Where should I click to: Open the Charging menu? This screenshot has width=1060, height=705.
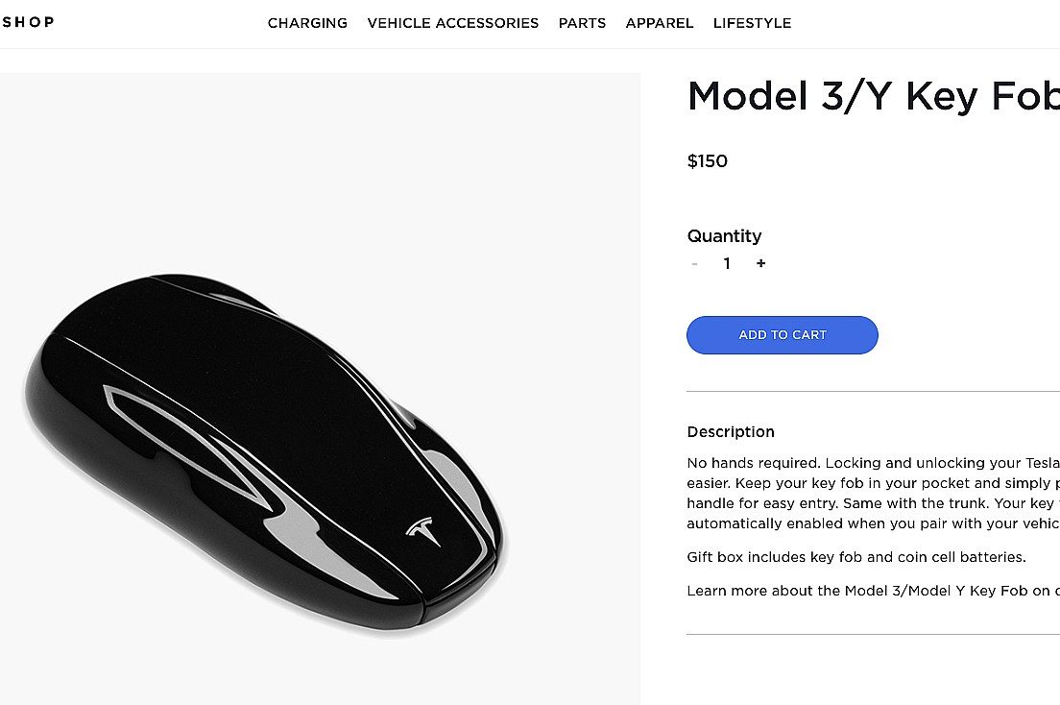307,23
